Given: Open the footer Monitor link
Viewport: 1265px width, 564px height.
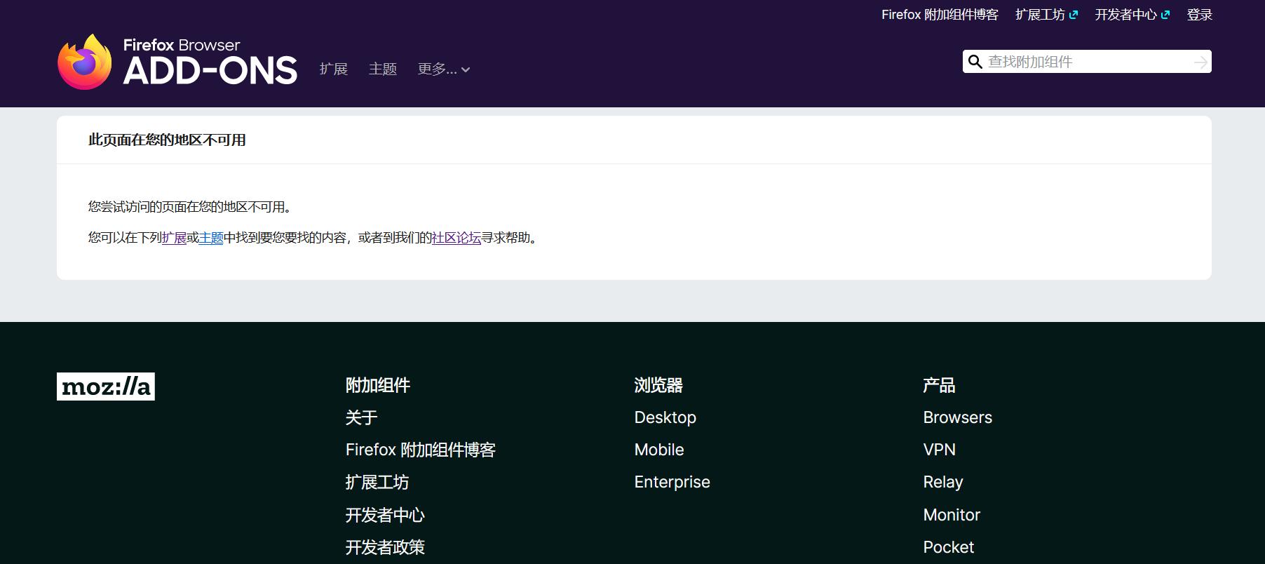Looking at the screenshot, I should click(952, 515).
